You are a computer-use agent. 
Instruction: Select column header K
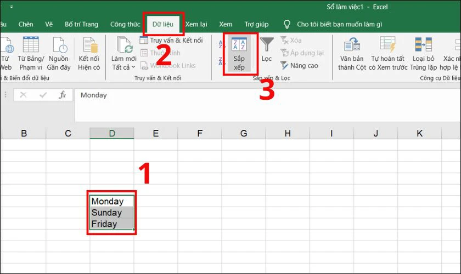click(419, 133)
